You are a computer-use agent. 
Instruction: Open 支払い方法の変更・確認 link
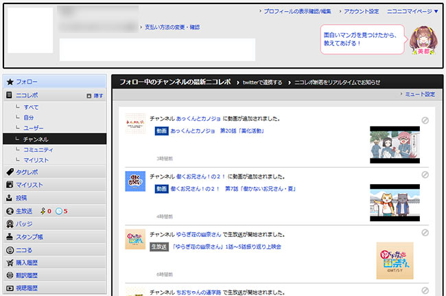click(x=172, y=27)
